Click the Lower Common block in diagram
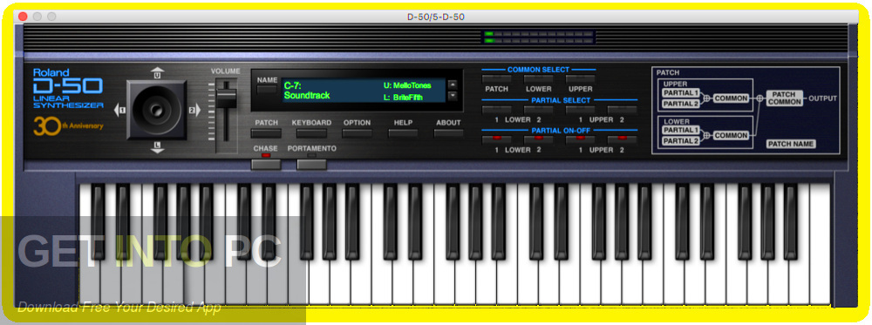This screenshot has width=872, height=325. point(732,136)
